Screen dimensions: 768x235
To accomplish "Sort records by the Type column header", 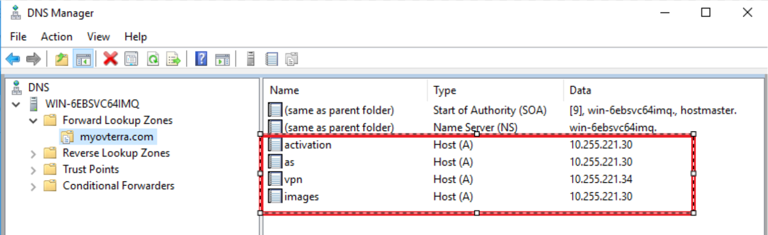I will 445,90.
